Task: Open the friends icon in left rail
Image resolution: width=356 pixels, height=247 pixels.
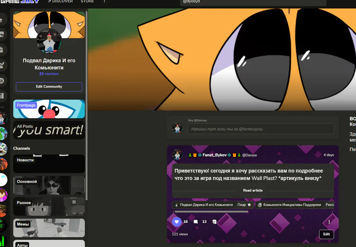Action: (2, 19)
